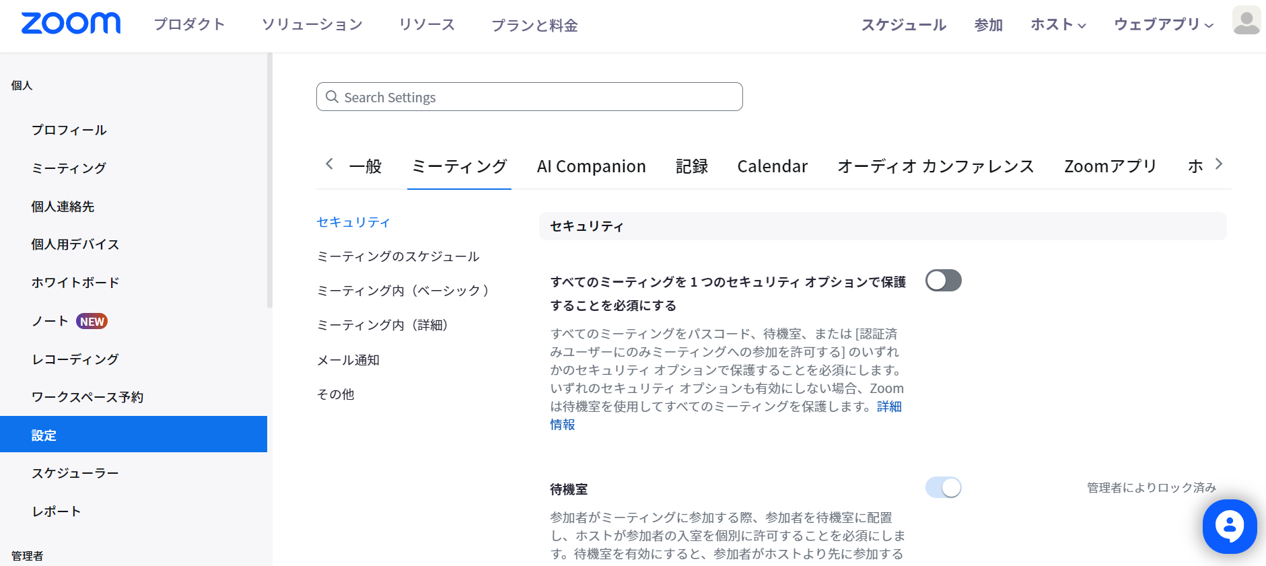Select the ミーティング settings tab
This screenshot has width=1266, height=566.
tap(459, 166)
